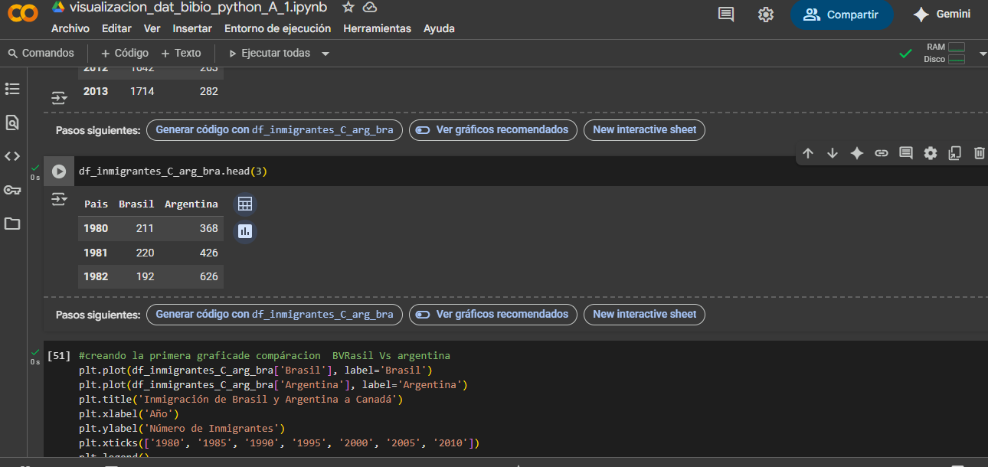988x467 pixels.
Task: Toggle lower Ver gráficos recomendados
Action: pyautogui.click(x=493, y=314)
